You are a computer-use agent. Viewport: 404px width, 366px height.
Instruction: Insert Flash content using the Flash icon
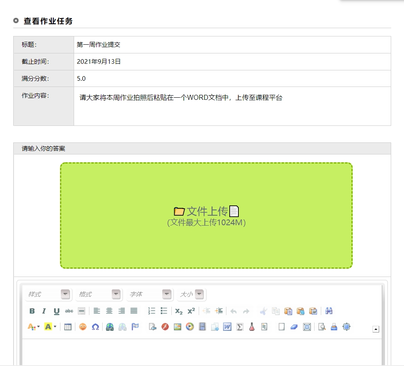click(164, 327)
